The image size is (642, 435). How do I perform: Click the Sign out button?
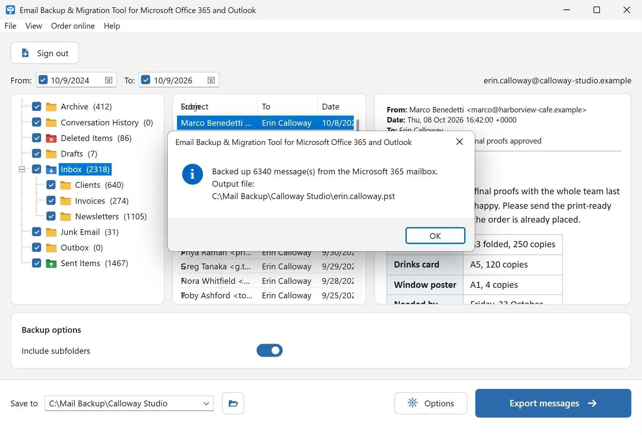(45, 53)
